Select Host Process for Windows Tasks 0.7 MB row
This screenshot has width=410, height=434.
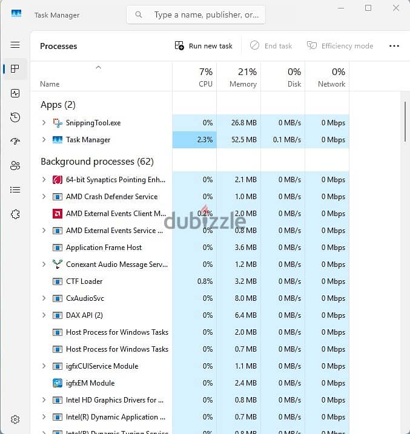pyautogui.click(x=190, y=349)
